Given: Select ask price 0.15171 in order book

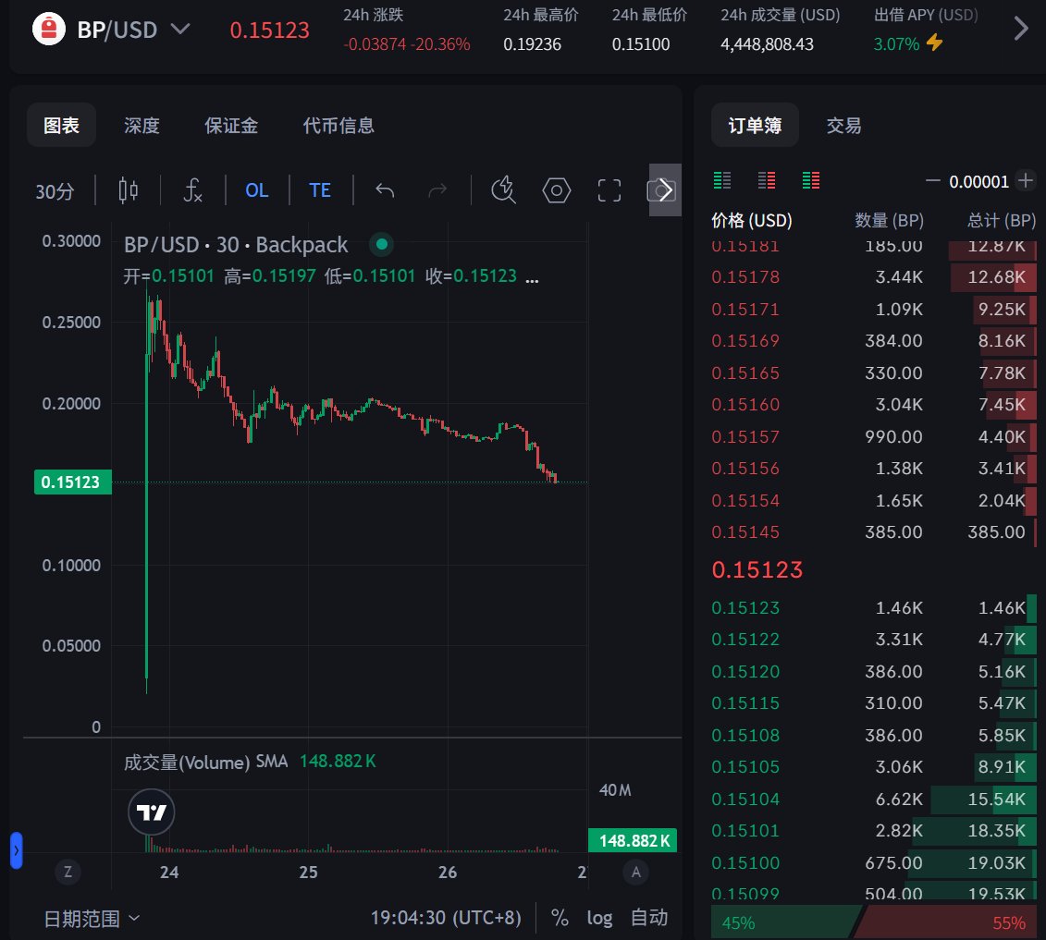Looking at the screenshot, I should tap(745, 309).
